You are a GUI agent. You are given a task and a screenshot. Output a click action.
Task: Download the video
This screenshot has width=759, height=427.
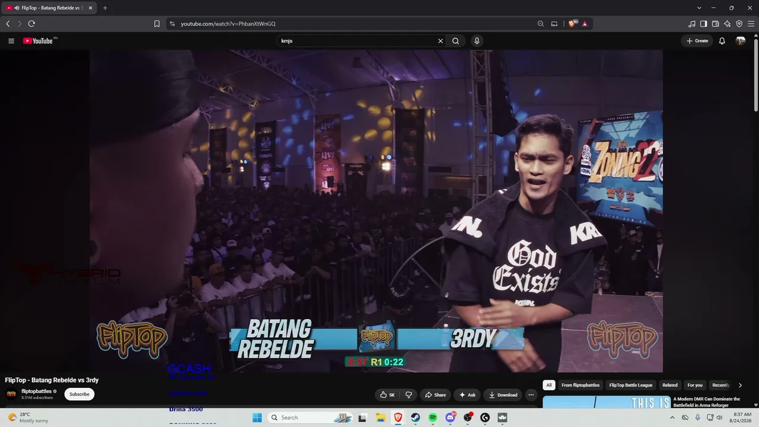click(x=503, y=395)
